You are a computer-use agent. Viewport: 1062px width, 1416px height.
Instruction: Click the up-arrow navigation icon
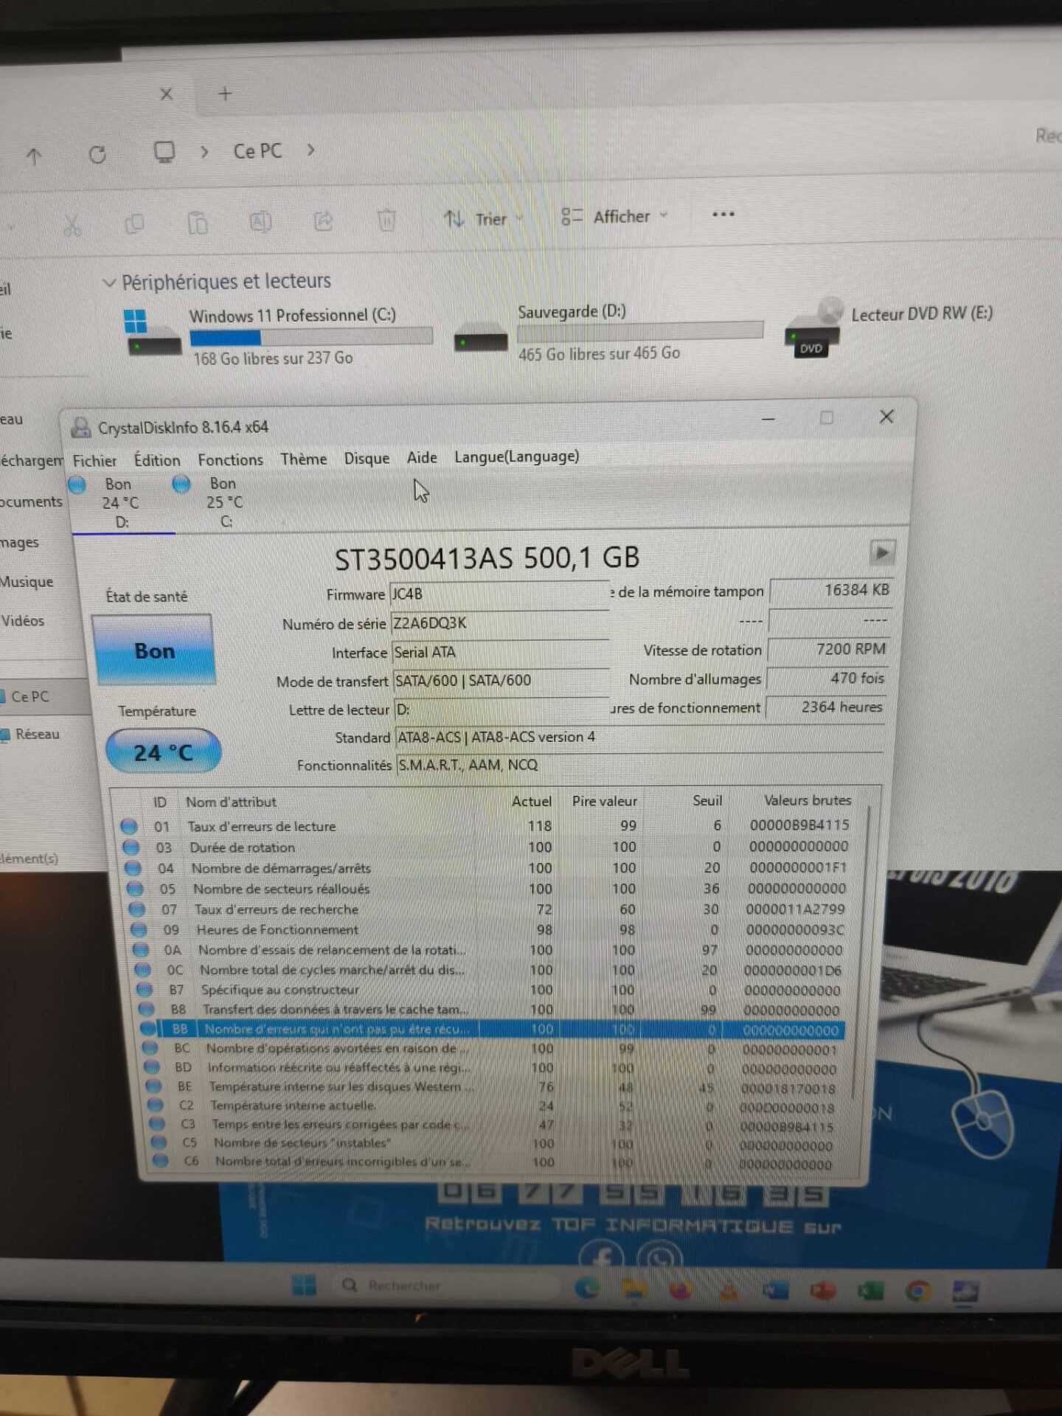coord(34,156)
